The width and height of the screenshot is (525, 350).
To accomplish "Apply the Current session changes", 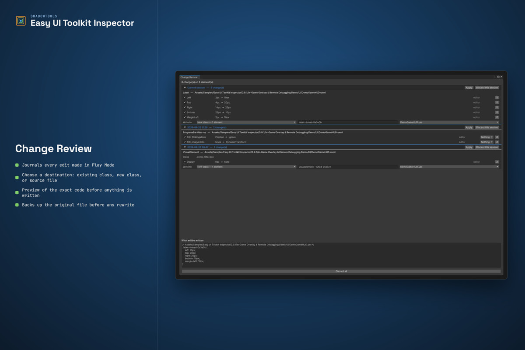I will click(469, 87).
